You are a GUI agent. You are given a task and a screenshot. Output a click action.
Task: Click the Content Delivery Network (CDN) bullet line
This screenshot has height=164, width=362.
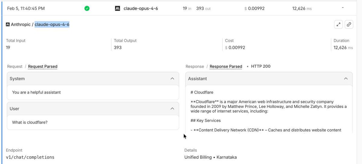[x=266, y=130]
